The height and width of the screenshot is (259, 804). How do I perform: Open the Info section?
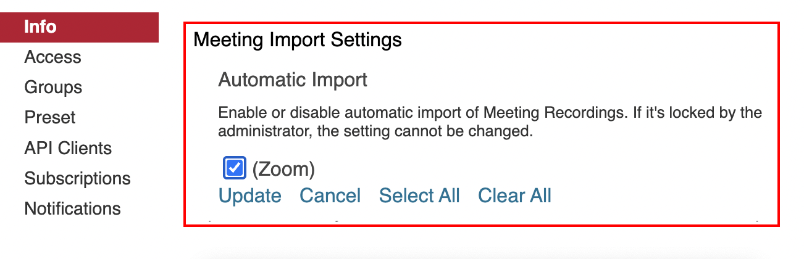click(41, 27)
